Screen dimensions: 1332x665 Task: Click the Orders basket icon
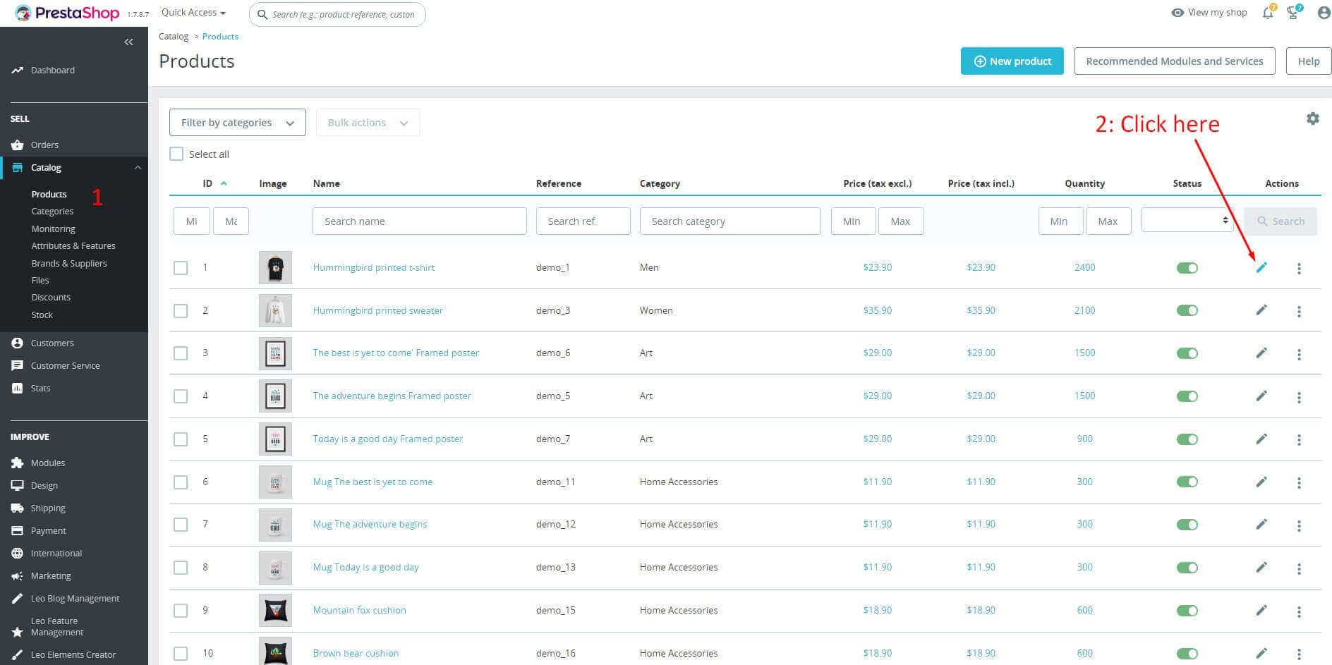(x=17, y=145)
